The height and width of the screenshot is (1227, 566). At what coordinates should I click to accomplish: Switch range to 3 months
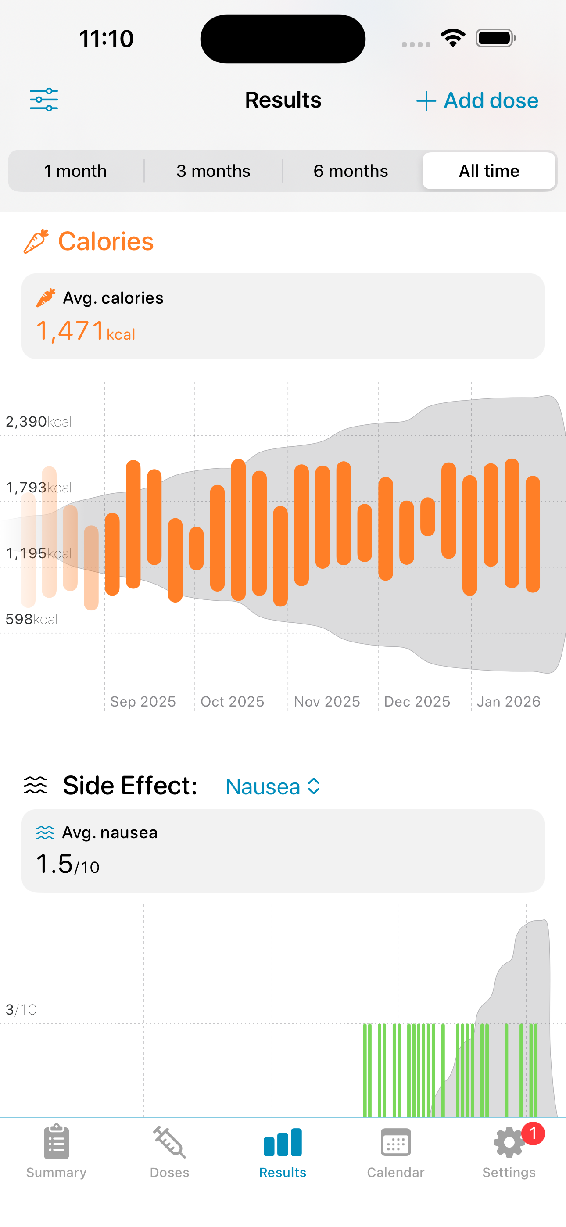tap(213, 171)
